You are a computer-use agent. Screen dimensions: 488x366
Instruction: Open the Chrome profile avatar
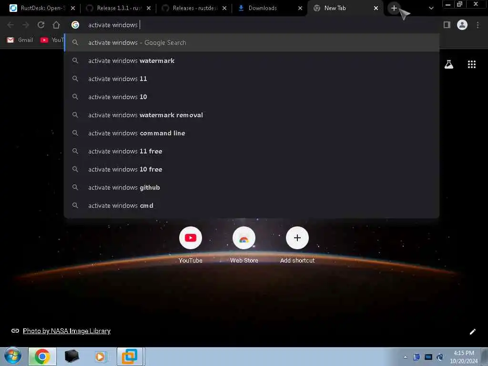462,25
